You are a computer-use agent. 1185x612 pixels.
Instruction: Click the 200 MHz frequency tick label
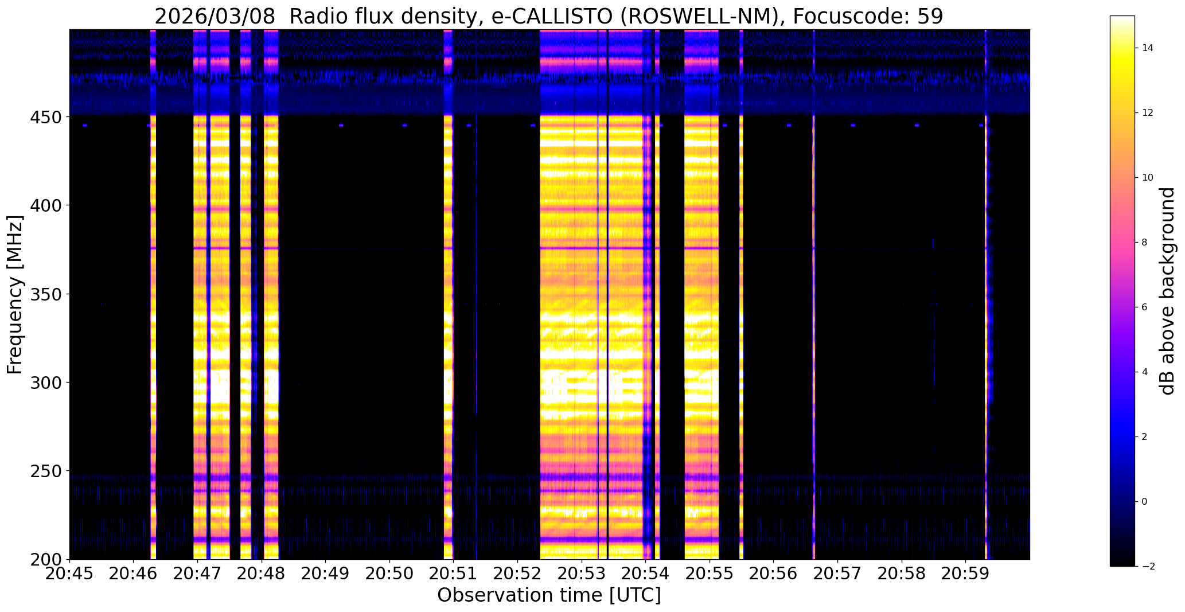46,559
